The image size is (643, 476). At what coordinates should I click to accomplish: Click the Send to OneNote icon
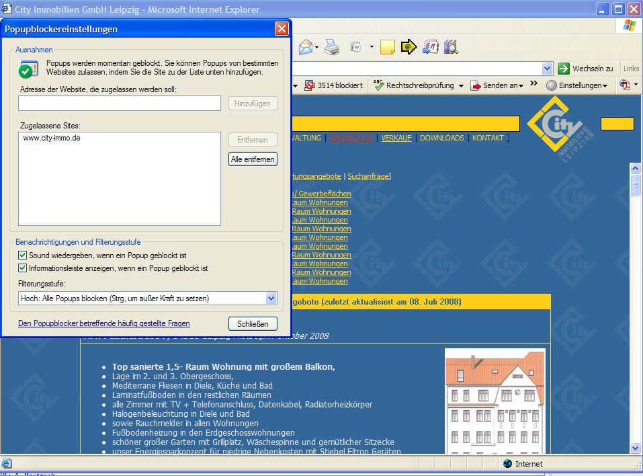pos(430,47)
